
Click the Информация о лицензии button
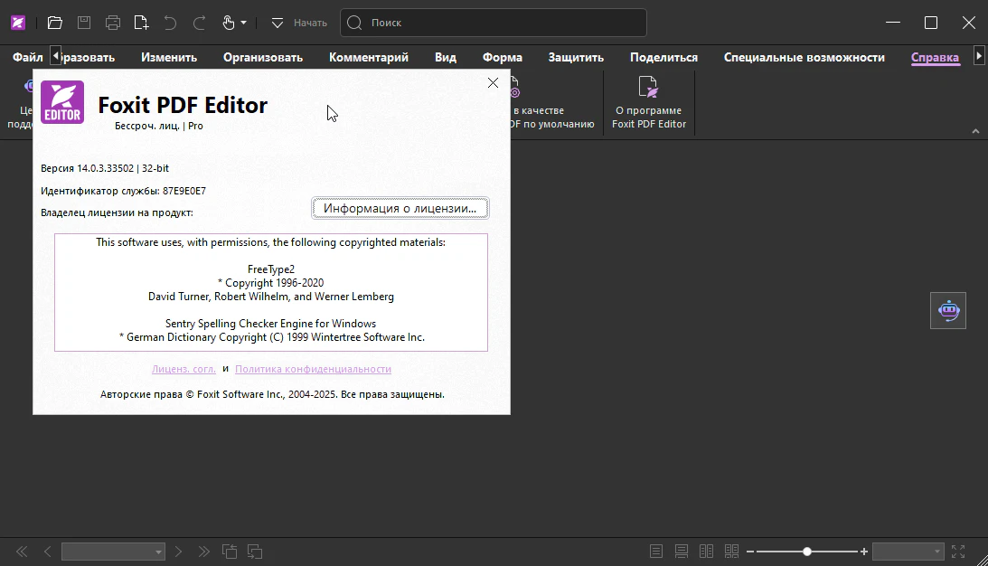point(400,208)
